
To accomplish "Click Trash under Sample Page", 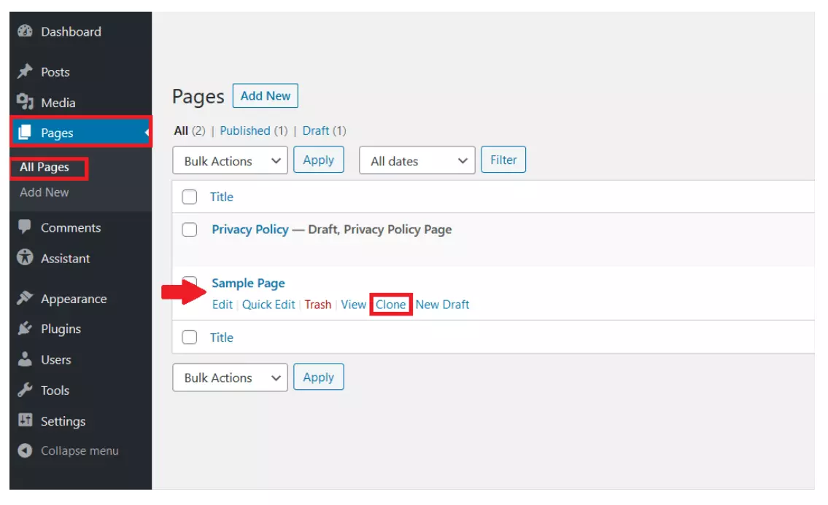I will click(318, 305).
